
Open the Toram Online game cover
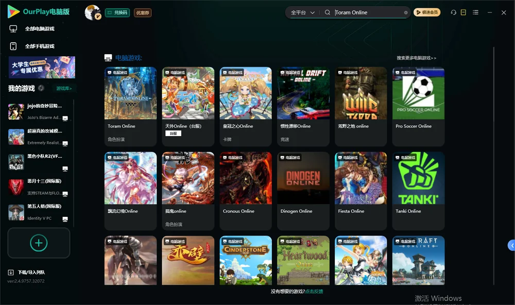tap(130, 93)
